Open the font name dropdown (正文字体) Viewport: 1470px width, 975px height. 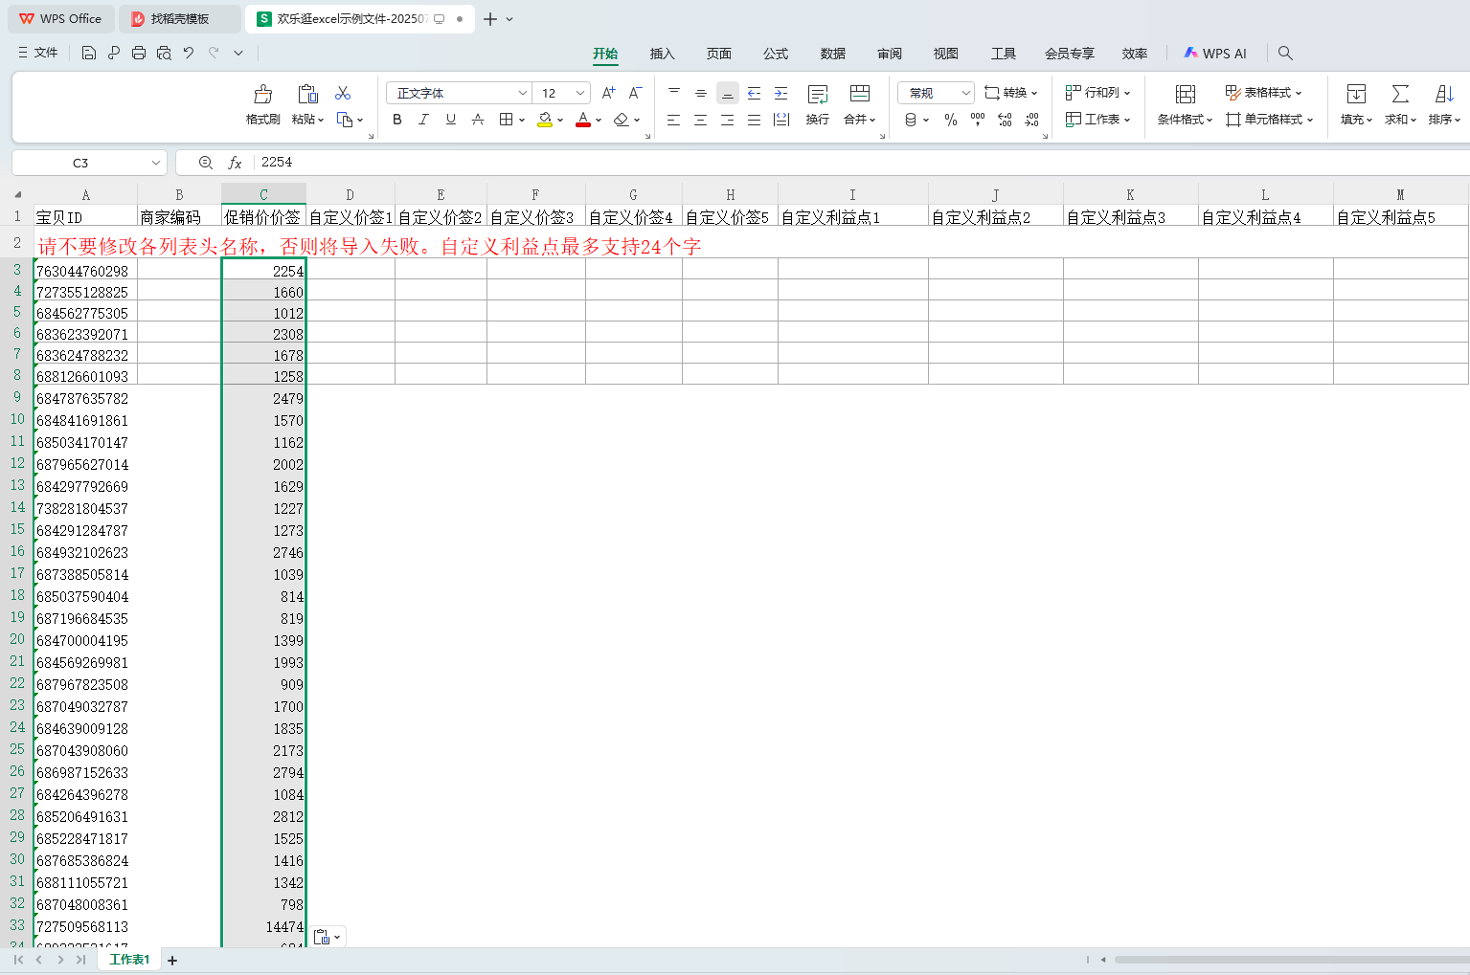pyautogui.click(x=522, y=93)
